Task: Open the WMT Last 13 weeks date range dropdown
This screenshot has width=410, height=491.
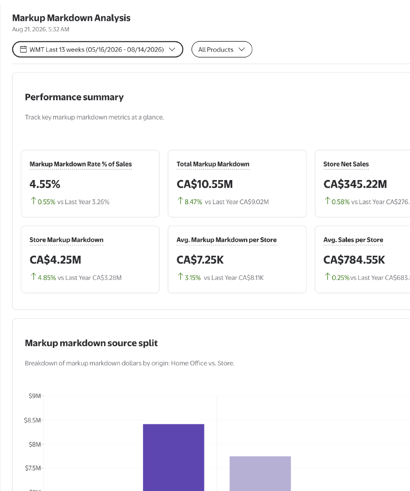Action: tap(97, 50)
